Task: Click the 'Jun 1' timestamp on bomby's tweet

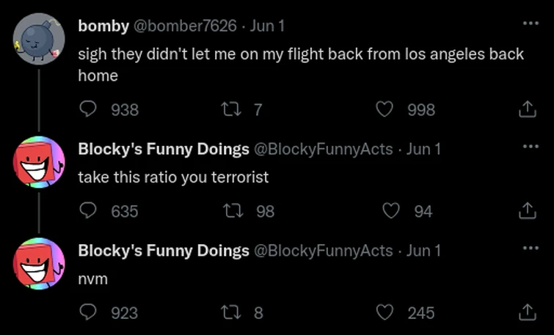Action: 268,26
